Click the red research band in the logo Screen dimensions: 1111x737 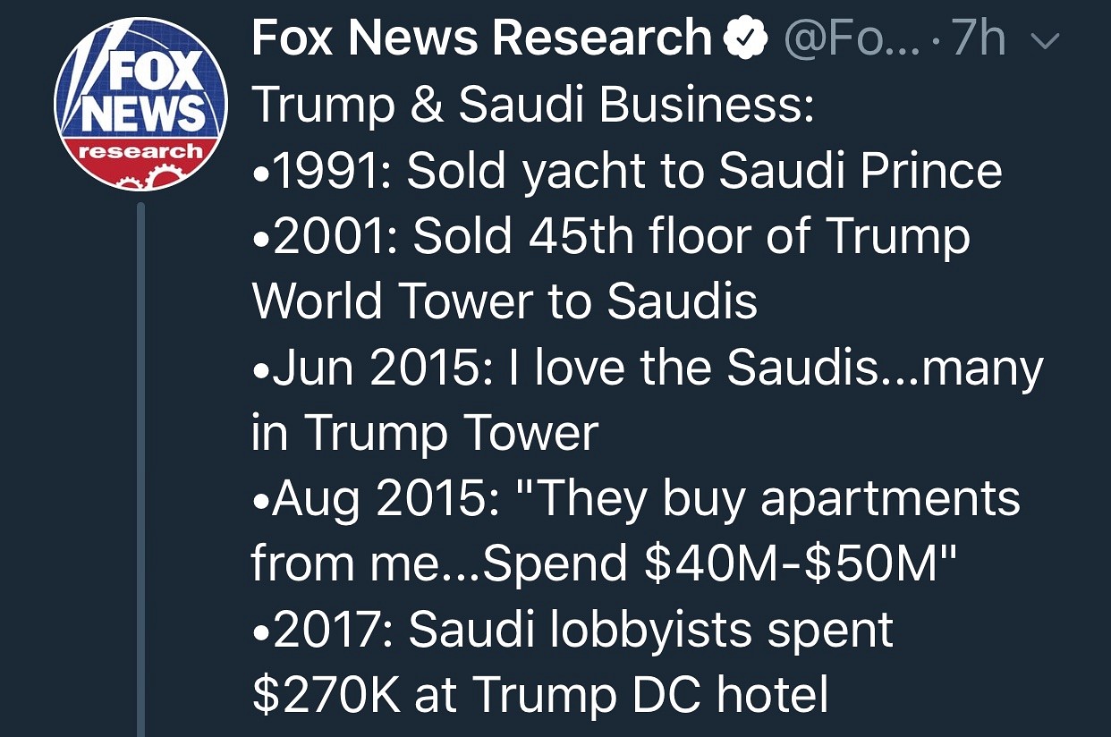pos(141,152)
